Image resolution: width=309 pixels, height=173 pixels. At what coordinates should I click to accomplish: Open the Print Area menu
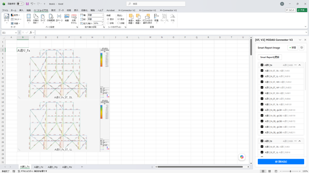(x=51, y=19)
